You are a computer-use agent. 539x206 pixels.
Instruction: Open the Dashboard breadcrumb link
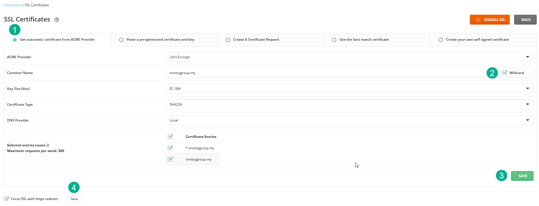coord(13,5)
